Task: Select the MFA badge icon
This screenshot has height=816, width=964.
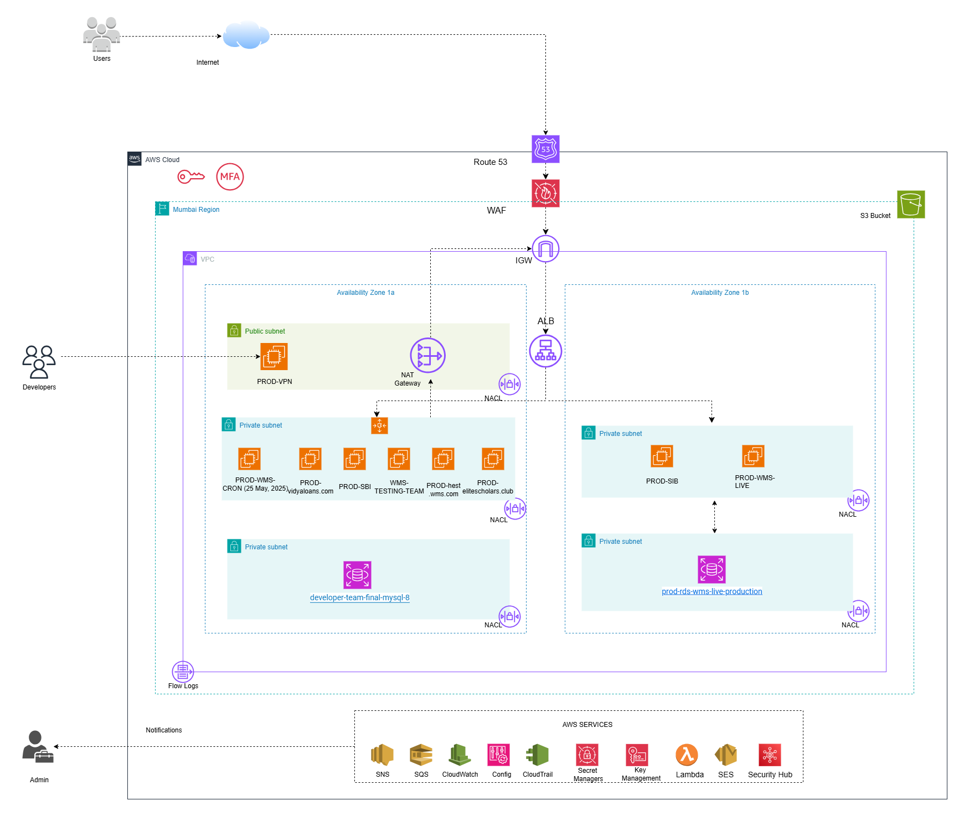Action: (230, 177)
